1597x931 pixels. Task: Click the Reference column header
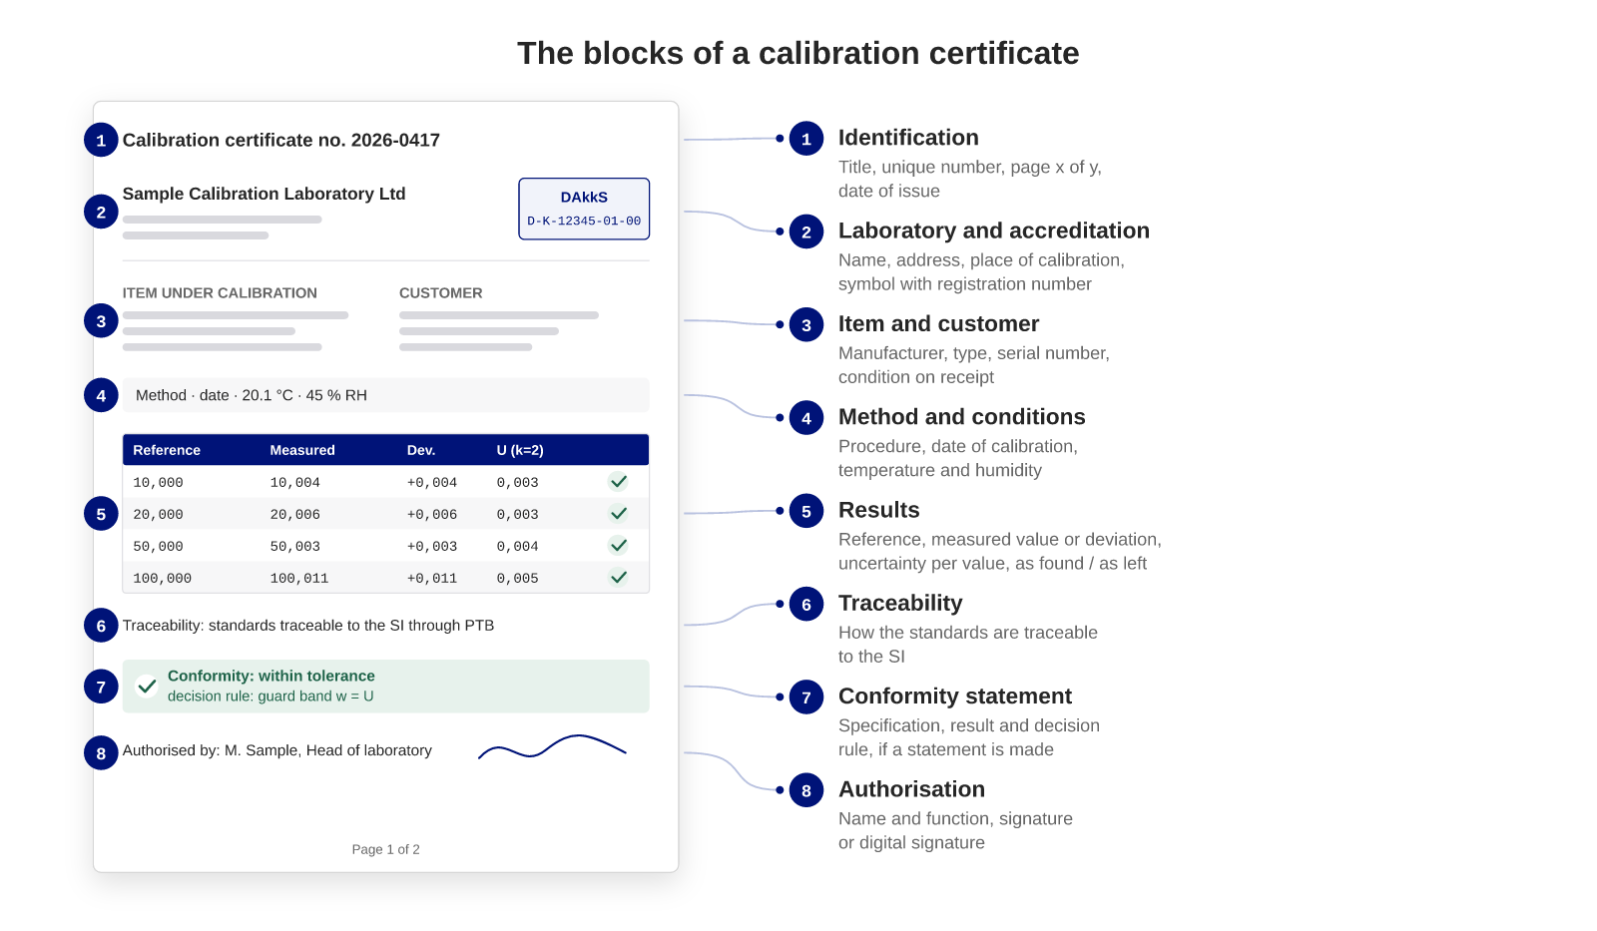tap(167, 450)
